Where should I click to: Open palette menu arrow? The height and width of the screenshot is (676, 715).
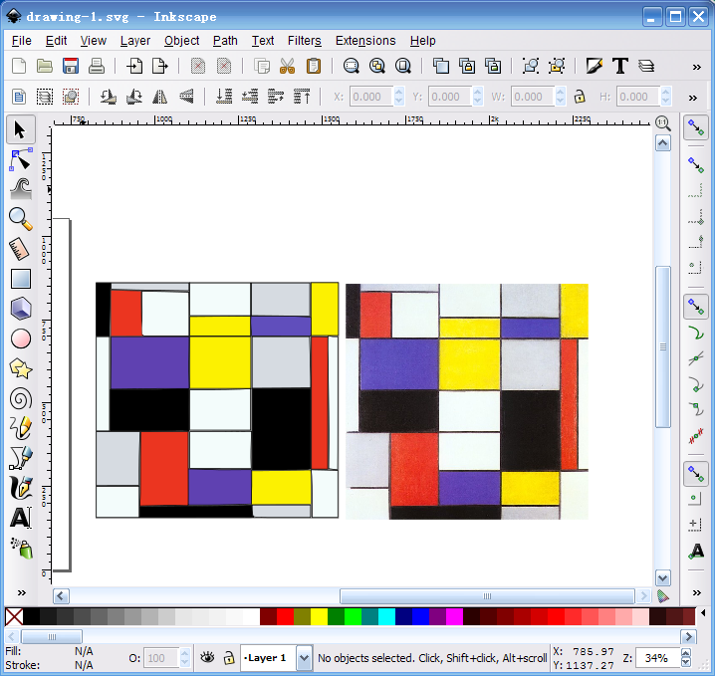tap(703, 613)
